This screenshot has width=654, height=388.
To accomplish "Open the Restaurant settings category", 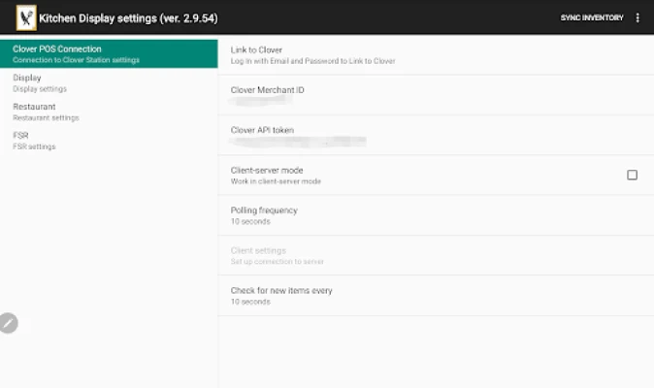I will [109, 112].
